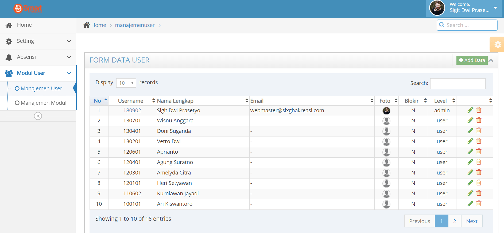
Task: Click the Add Data button
Action: [x=472, y=60]
